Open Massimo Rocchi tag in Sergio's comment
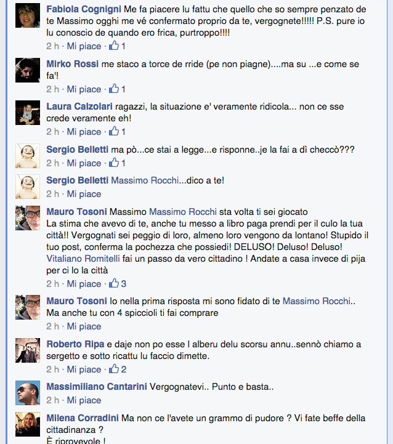 pyautogui.click(x=145, y=180)
